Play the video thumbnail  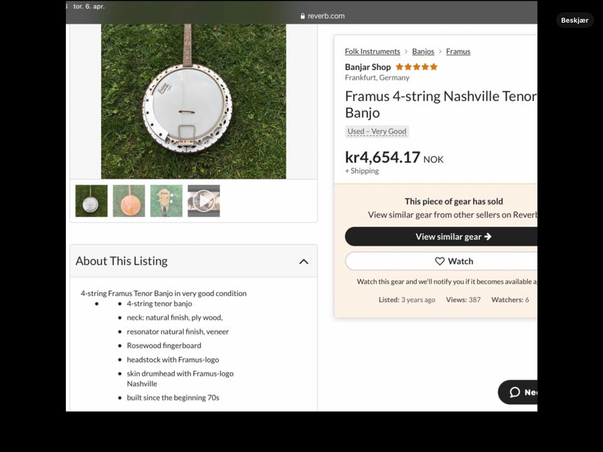[x=204, y=201]
